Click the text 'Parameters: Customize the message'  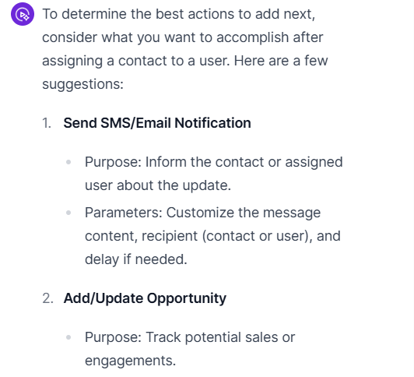(203, 213)
